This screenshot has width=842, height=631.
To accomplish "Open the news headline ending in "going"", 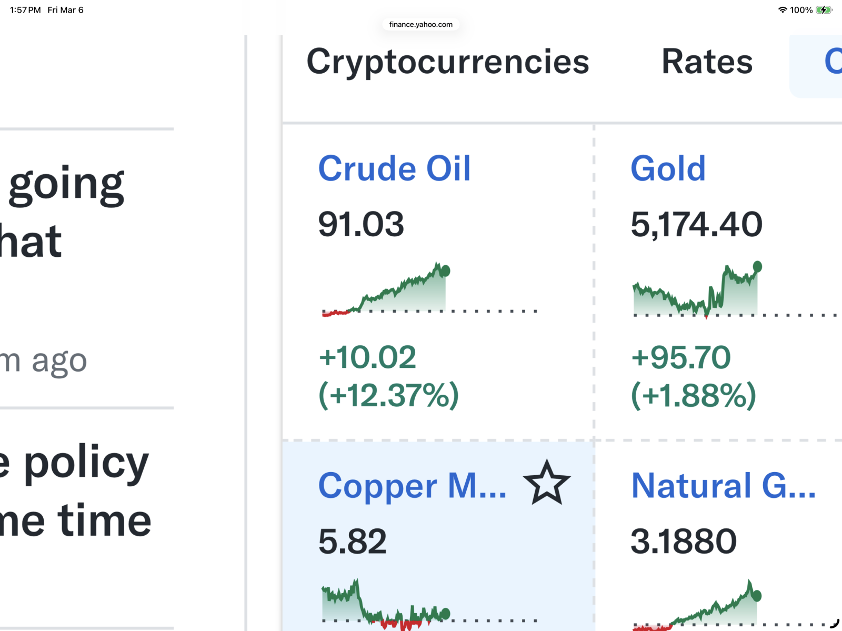I will coord(66,184).
